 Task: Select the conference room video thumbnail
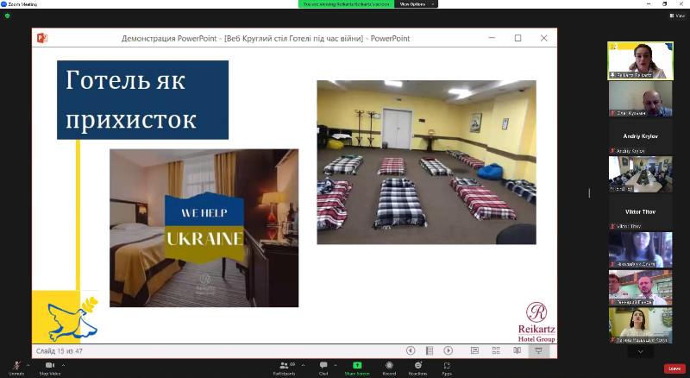tap(640, 174)
